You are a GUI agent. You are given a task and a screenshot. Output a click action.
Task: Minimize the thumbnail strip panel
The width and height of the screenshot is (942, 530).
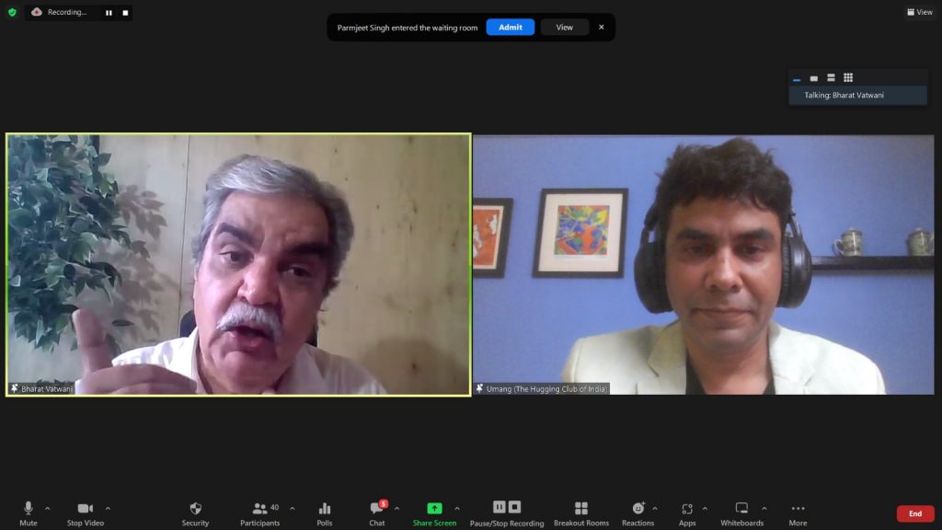pos(797,78)
